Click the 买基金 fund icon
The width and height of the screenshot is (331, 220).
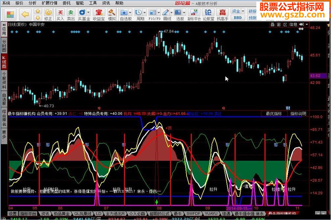82,12
